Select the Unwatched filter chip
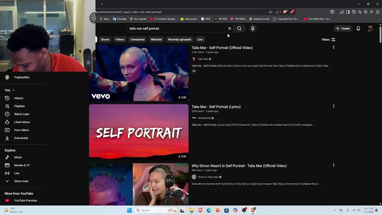The width and height of the screenshot is (382, 215). point(137,39)
